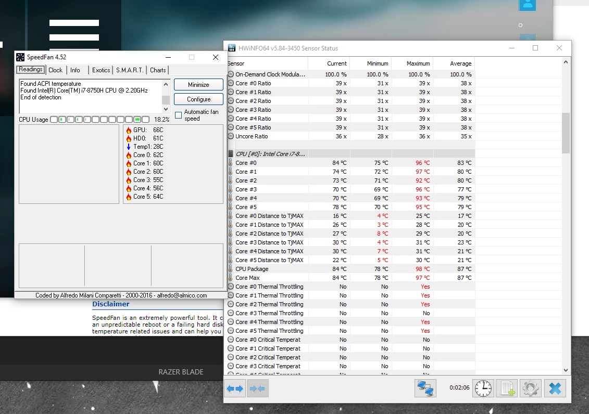Click the 0:02:06 elapsed time display
The image size is (589, 414).
[x=459, y=388]
